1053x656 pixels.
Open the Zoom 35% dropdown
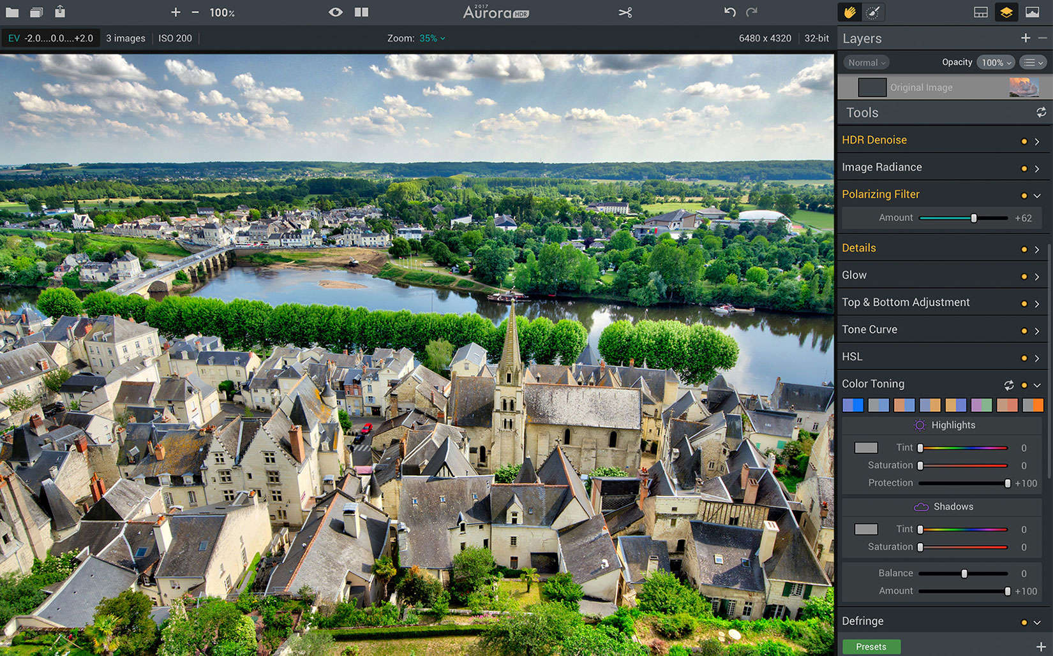pyautogui.click(x=433, y=38)
